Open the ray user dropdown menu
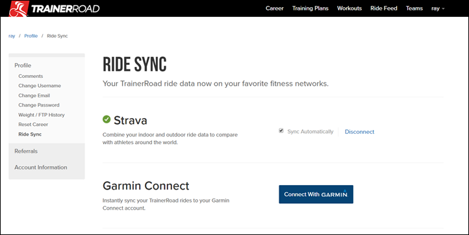 pos(438,8)
